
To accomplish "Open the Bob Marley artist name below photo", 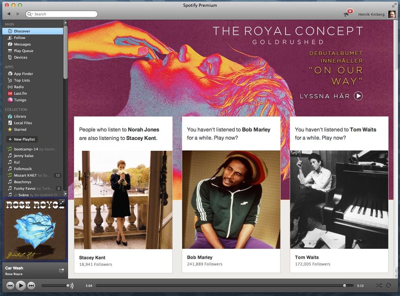I will point(200,257).
